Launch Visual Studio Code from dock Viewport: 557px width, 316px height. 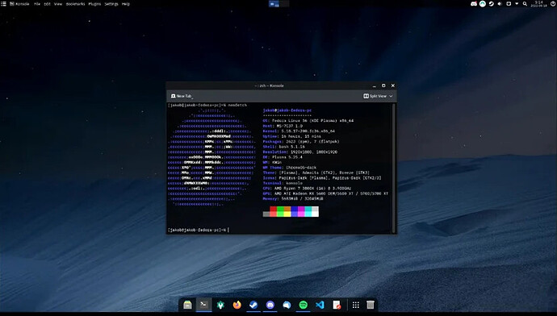coord(320,305)
